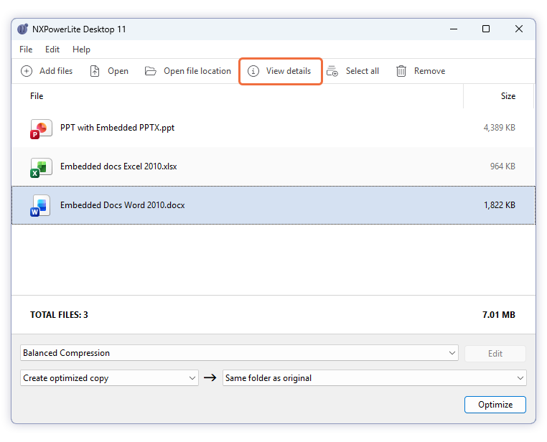This screenshot has width=547, height=442.
Task: Click the Optimize button
Action: click(495, 405)
